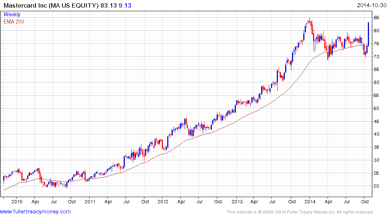Click the 40 price axis label
The image size is (390, 217).
pos(376,134)
